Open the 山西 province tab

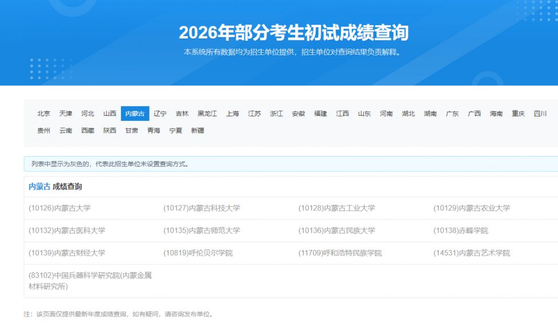pyautogui.click(x=109, y=113)
